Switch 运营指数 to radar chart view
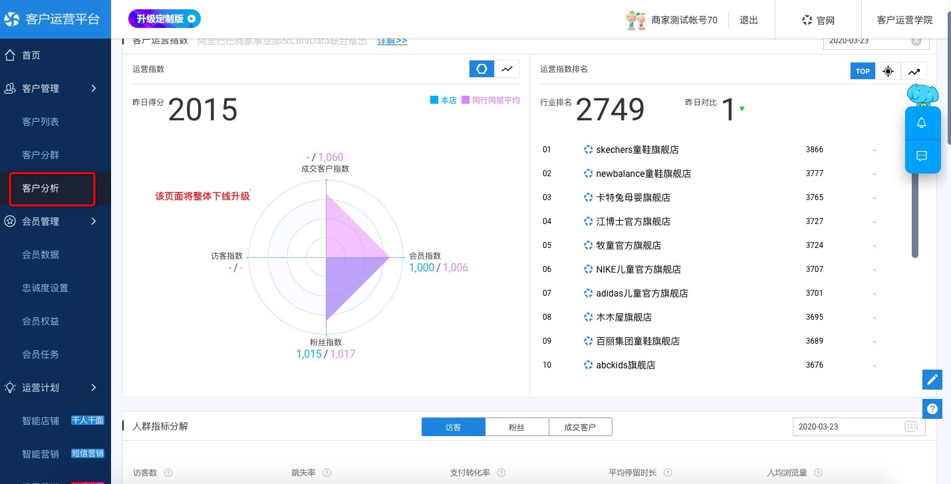 (x=482, y=68)
